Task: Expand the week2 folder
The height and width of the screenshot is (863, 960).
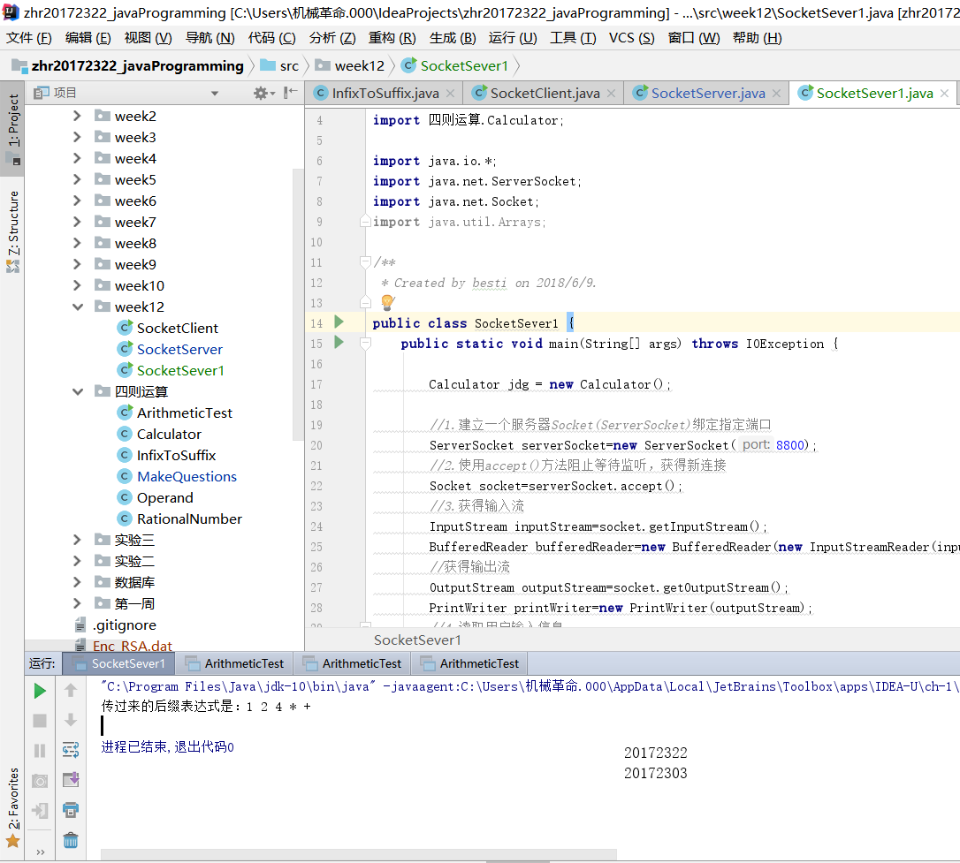Action: pyautogui.click(x=77, y=116)
